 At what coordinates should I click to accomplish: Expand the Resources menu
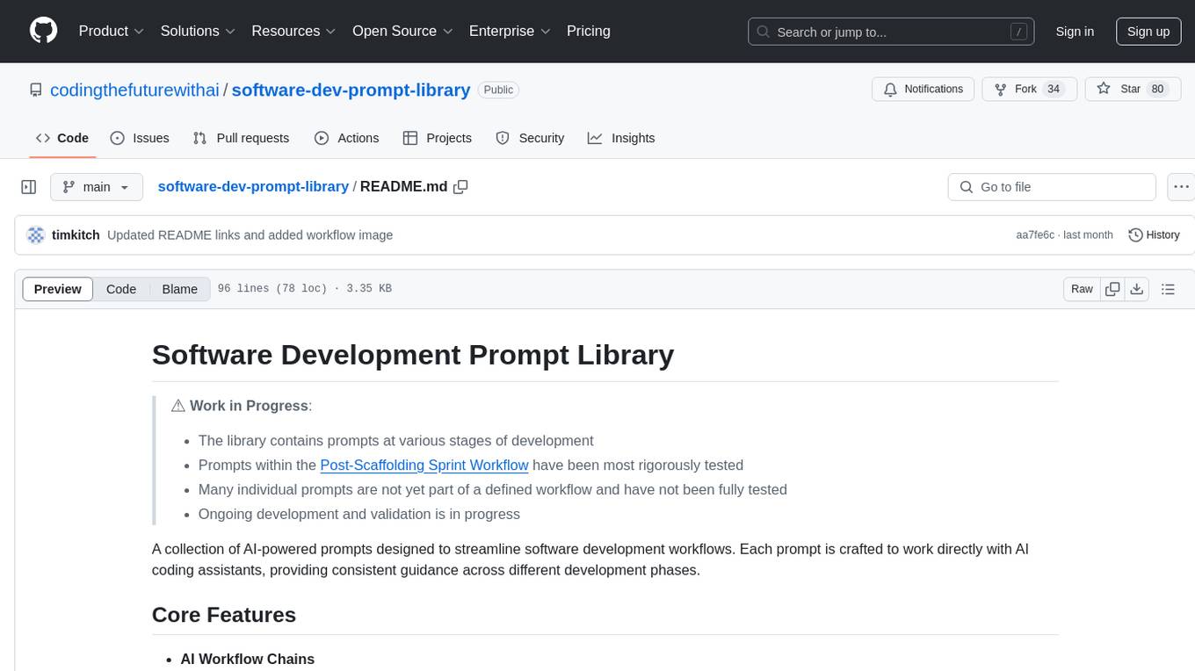tap(293, 31)
